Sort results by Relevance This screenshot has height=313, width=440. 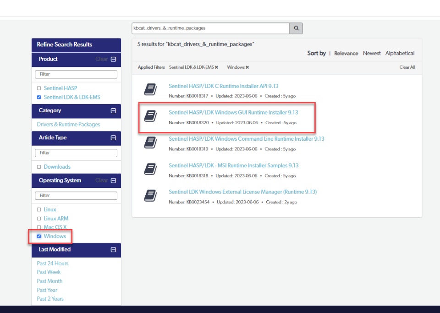coord(346,53)
